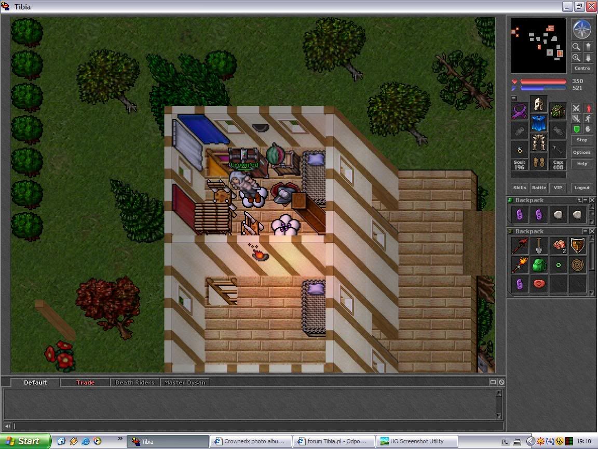Select the red meat item in bottom row
Viewport: 598px width, 449px height.
pos(539,284)
